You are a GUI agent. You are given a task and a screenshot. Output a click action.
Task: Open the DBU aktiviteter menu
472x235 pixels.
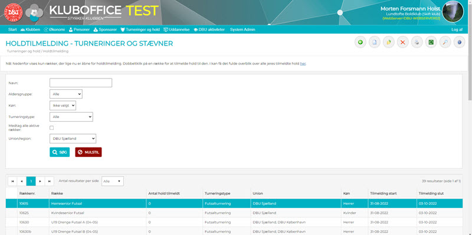pos(209,30)
